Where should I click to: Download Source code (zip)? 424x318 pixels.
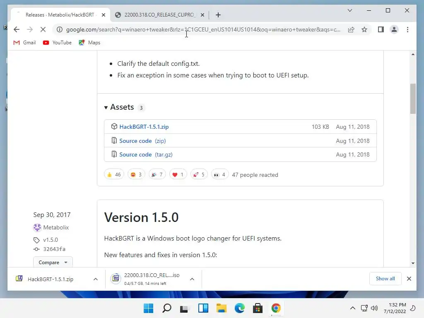pyautogui.click(x=142, y=141)
